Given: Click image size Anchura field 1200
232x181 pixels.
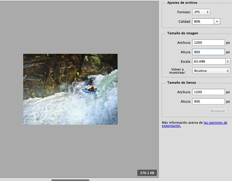Looking at the screenshot, I should 208,43.
